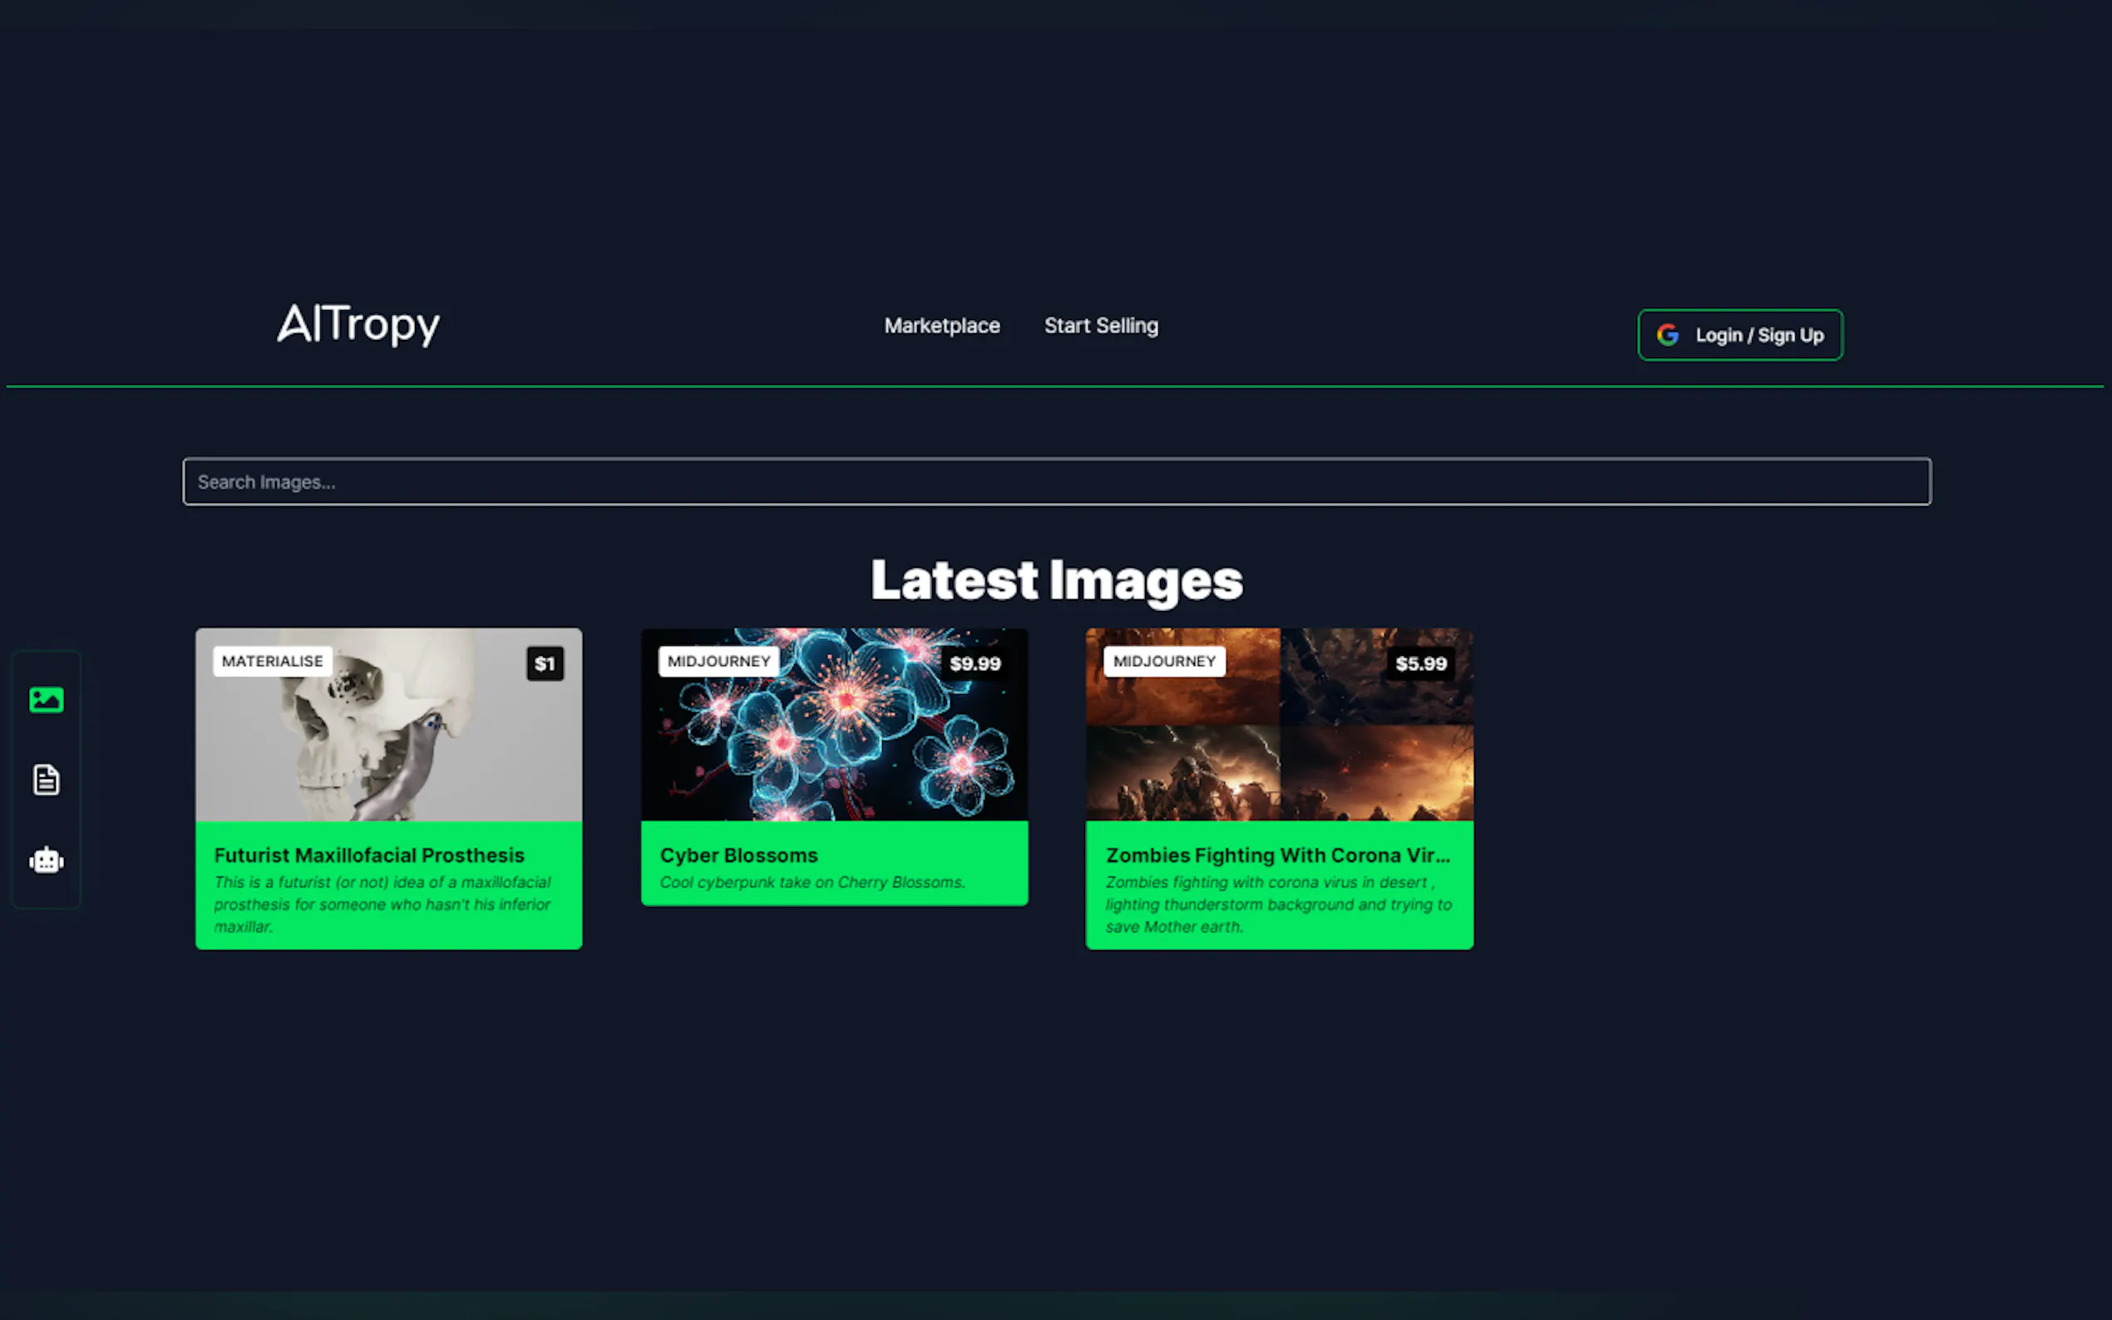Open the document icon in the sidebar
The width and height of the screenshot is (2112, 1320).
47,780
